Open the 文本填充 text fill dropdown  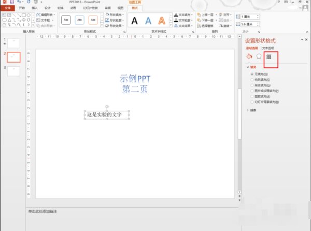(183, 15)
